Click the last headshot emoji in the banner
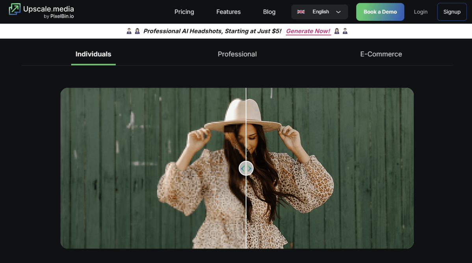Screen dimensions: 472x263 [x=345, y=31]
